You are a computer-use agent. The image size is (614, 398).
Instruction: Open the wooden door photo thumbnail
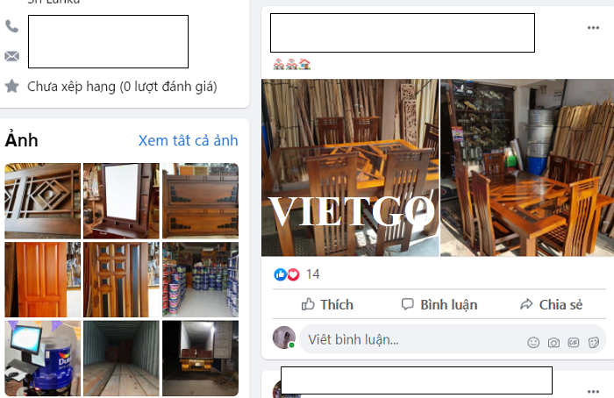pos(42,280)
